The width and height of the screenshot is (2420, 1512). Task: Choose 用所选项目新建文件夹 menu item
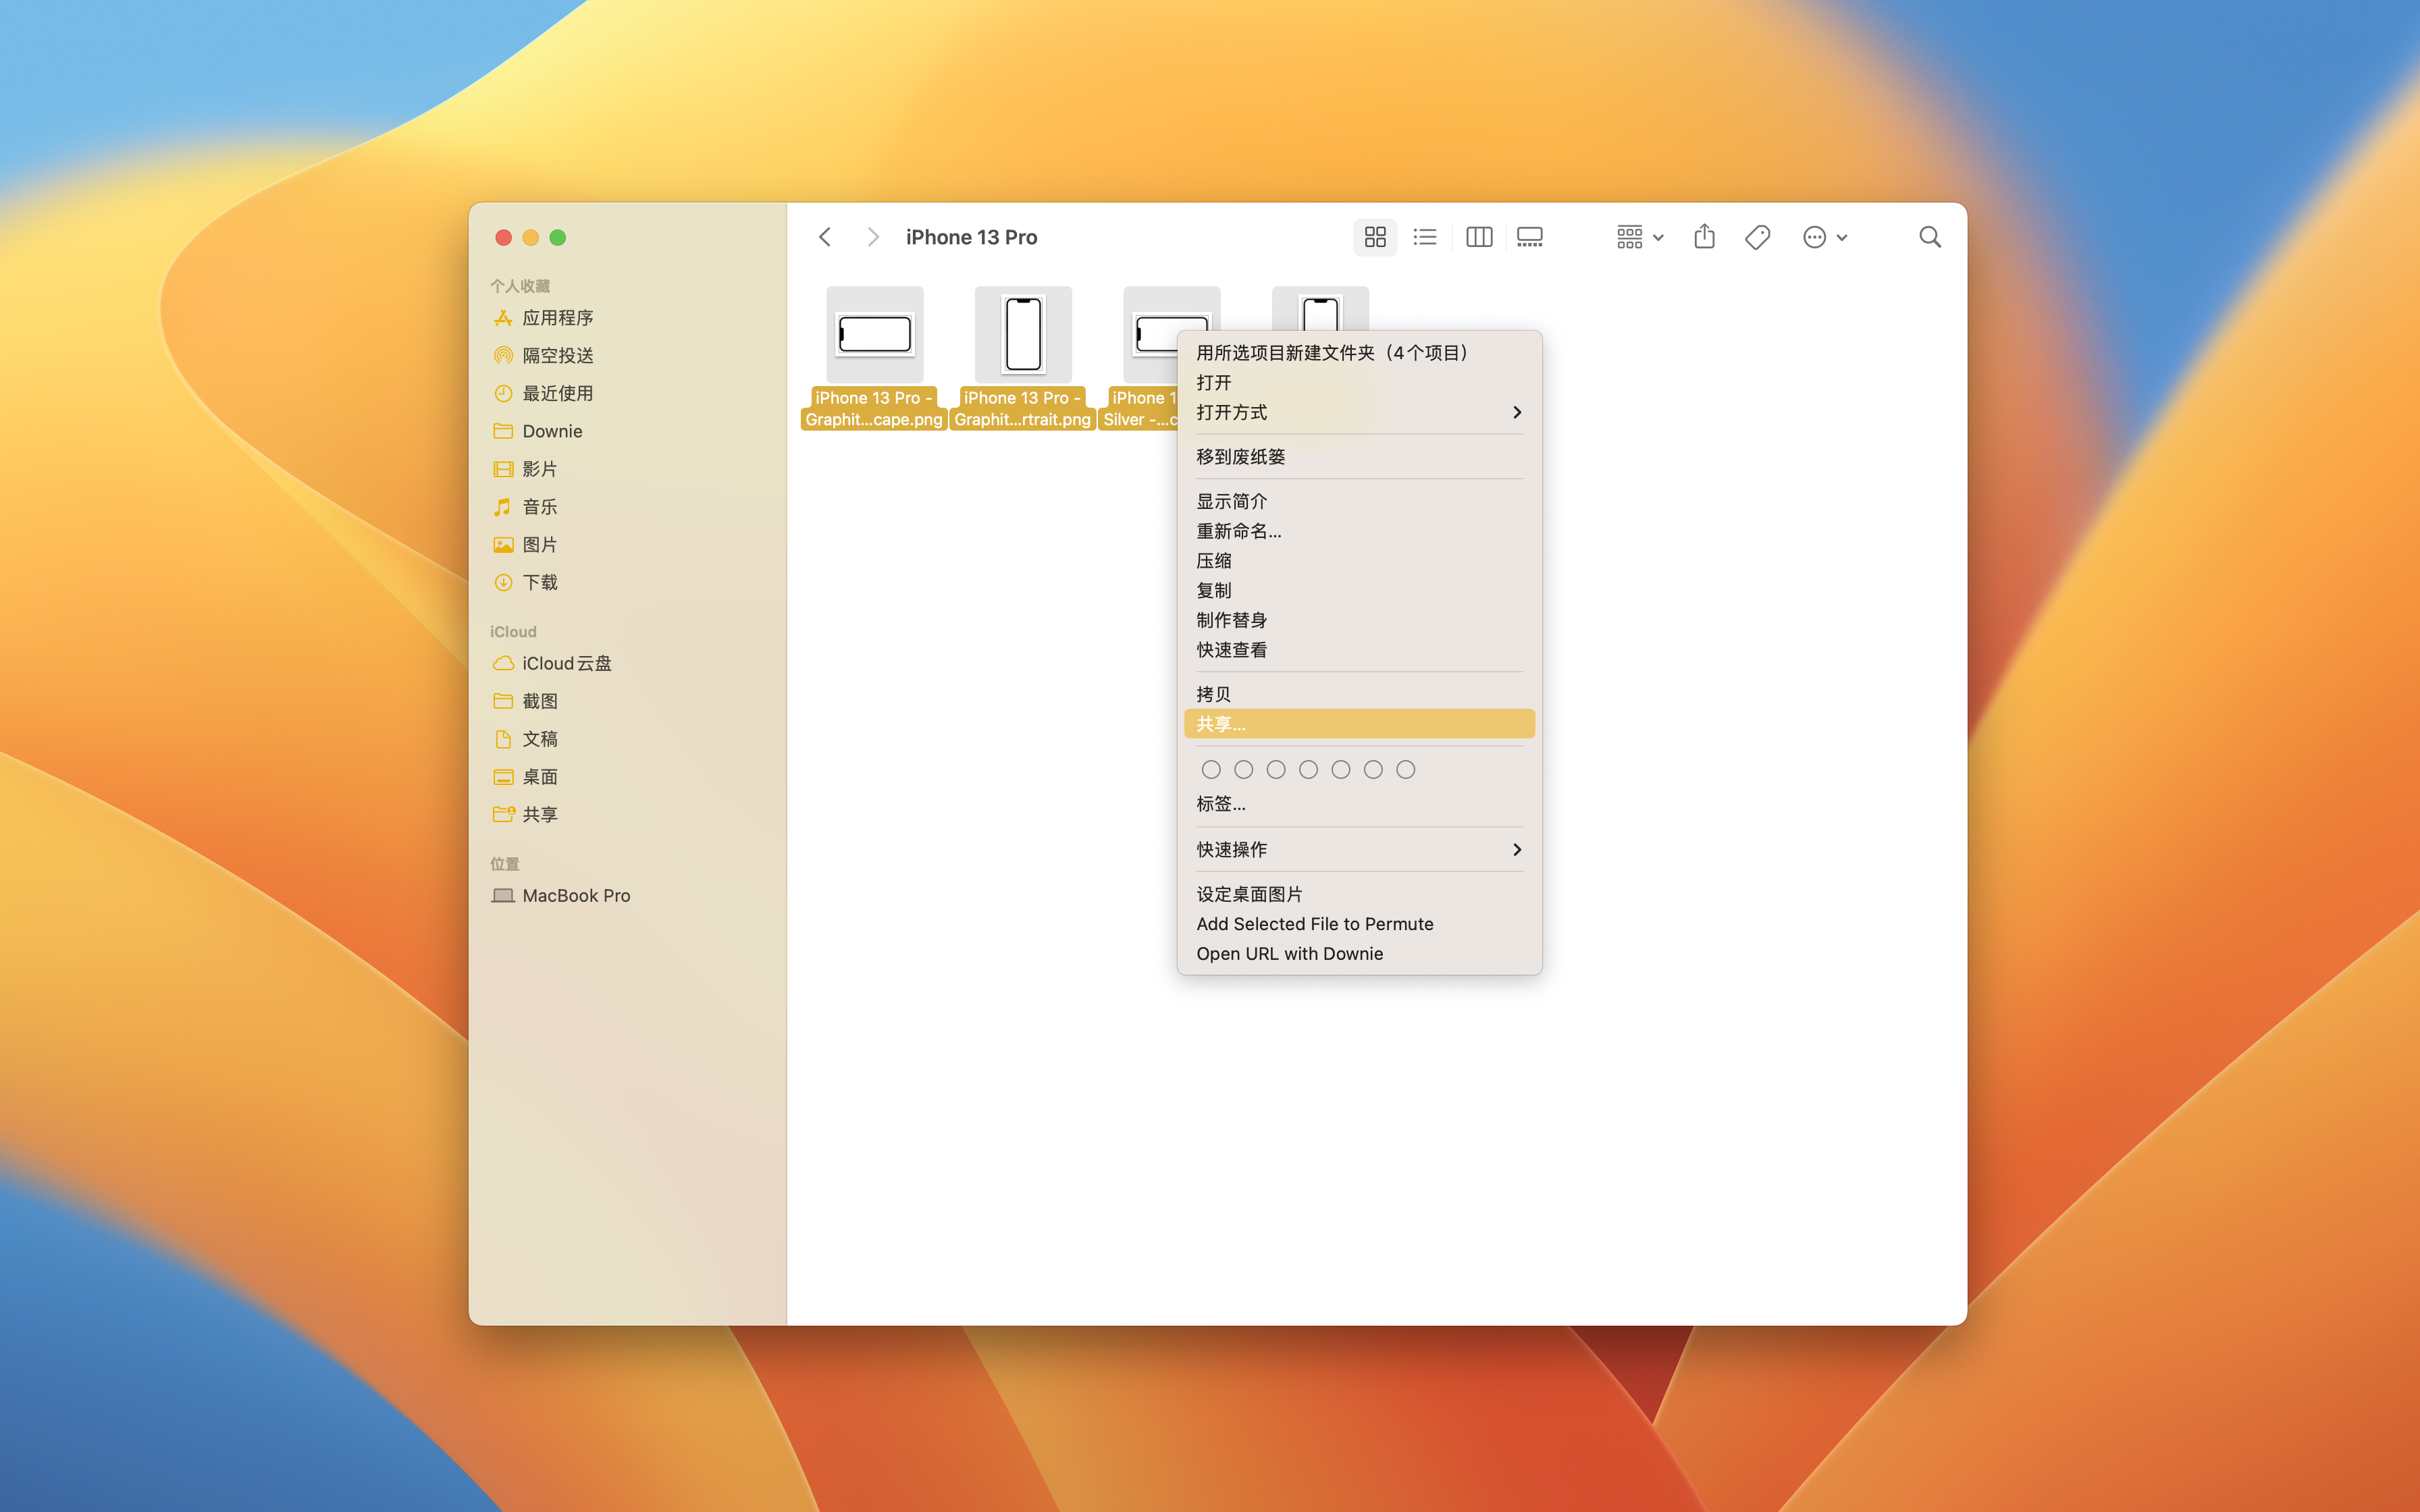[x=1359, y=353]
